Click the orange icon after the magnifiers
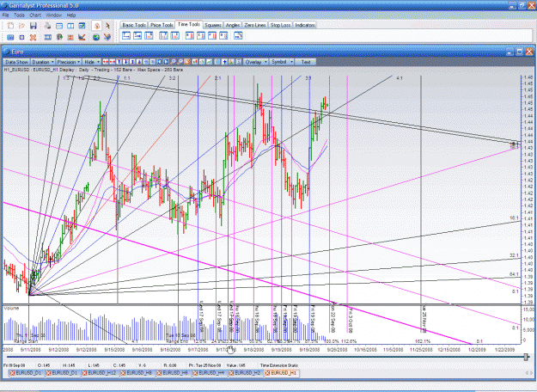The height and width of the screenshot is (392, 537). (x=187, y=62)
